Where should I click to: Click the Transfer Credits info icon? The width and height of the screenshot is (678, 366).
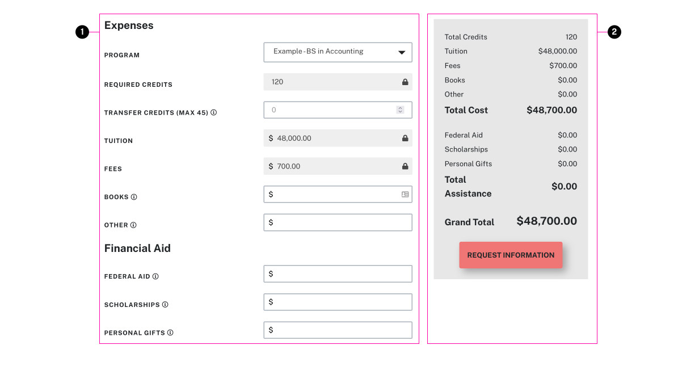click(214, 112)
